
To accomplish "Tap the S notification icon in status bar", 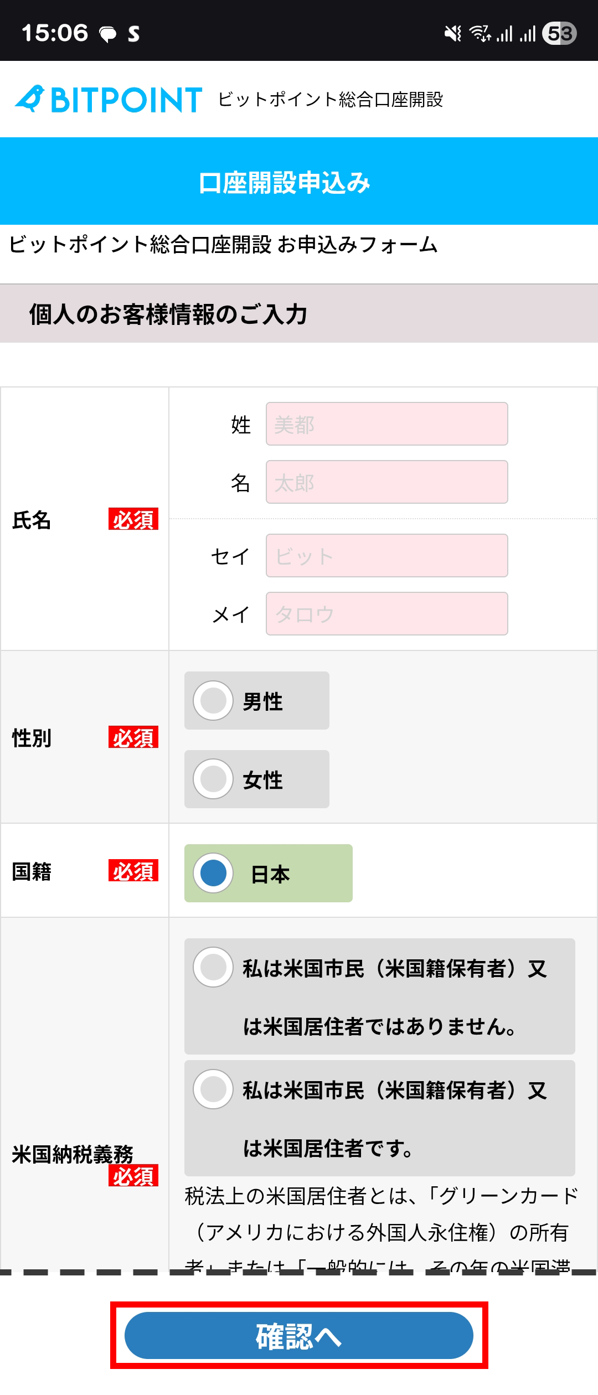I will coord(133,34).
